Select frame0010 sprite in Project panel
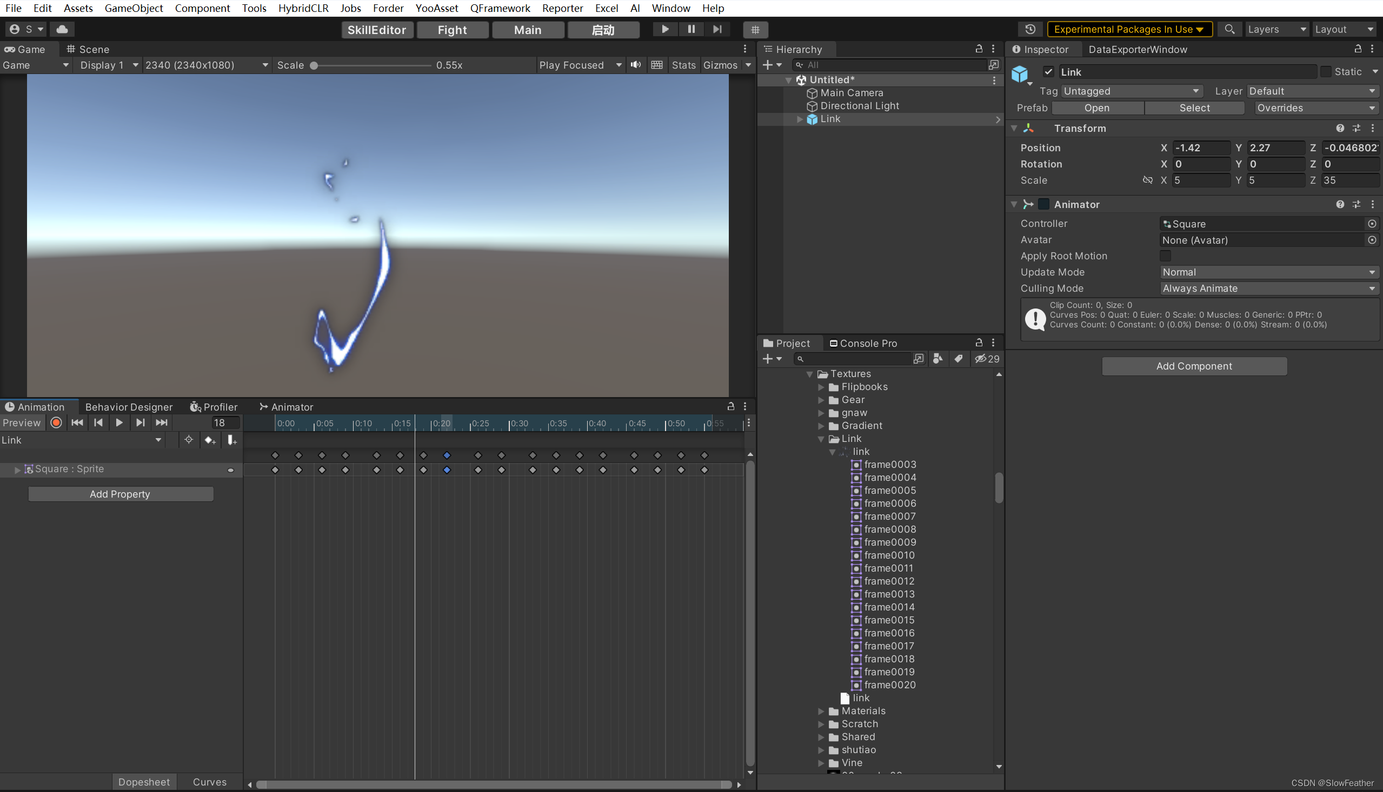The image size is (1383, 792). coord(889,555)
